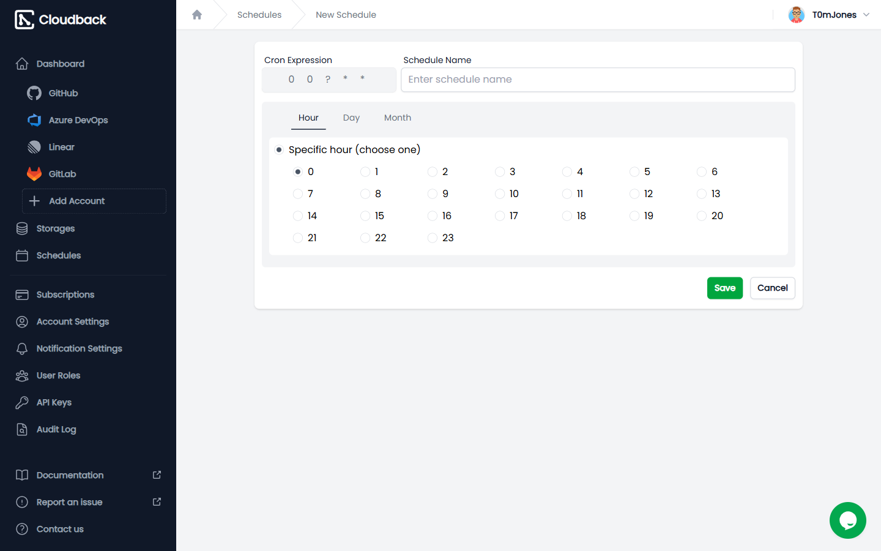Viewport: 881px width, 551px height.
Task: Go to the home breadcrumb icon
Action: coord(197,15)
